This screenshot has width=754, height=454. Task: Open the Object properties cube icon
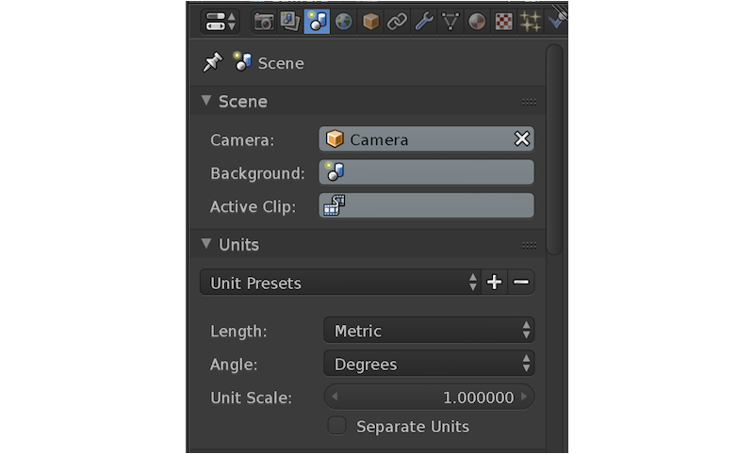tap(370, 21)
